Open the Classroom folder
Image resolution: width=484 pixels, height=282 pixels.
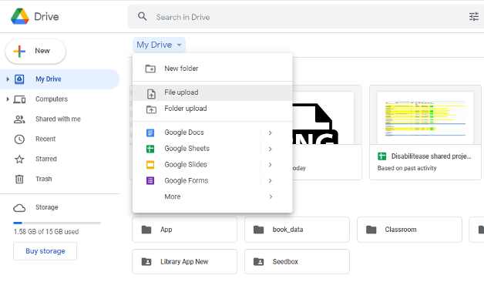(409, 230)
